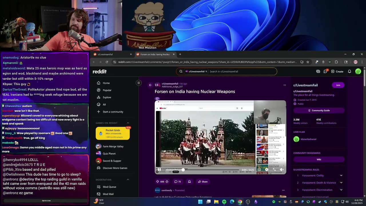Select the Forsen on India browser tab
Screen dimensions: 366x206
pyautogui.click(x=155, y=54)
